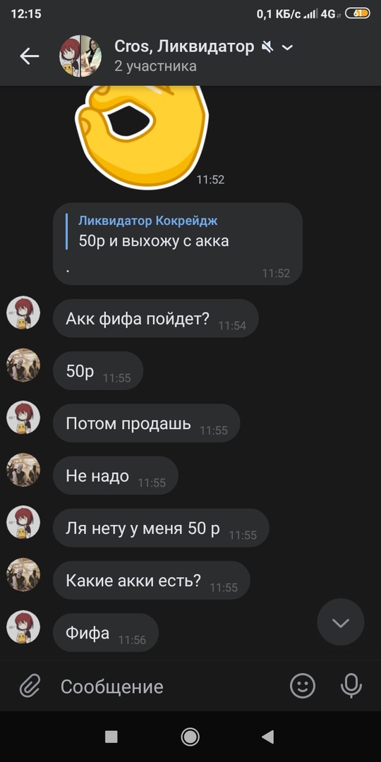The width and height of the screenshot is (381, 762).
Task: Tap avatar beside "Не надо" message
Action: click(23, 470)
